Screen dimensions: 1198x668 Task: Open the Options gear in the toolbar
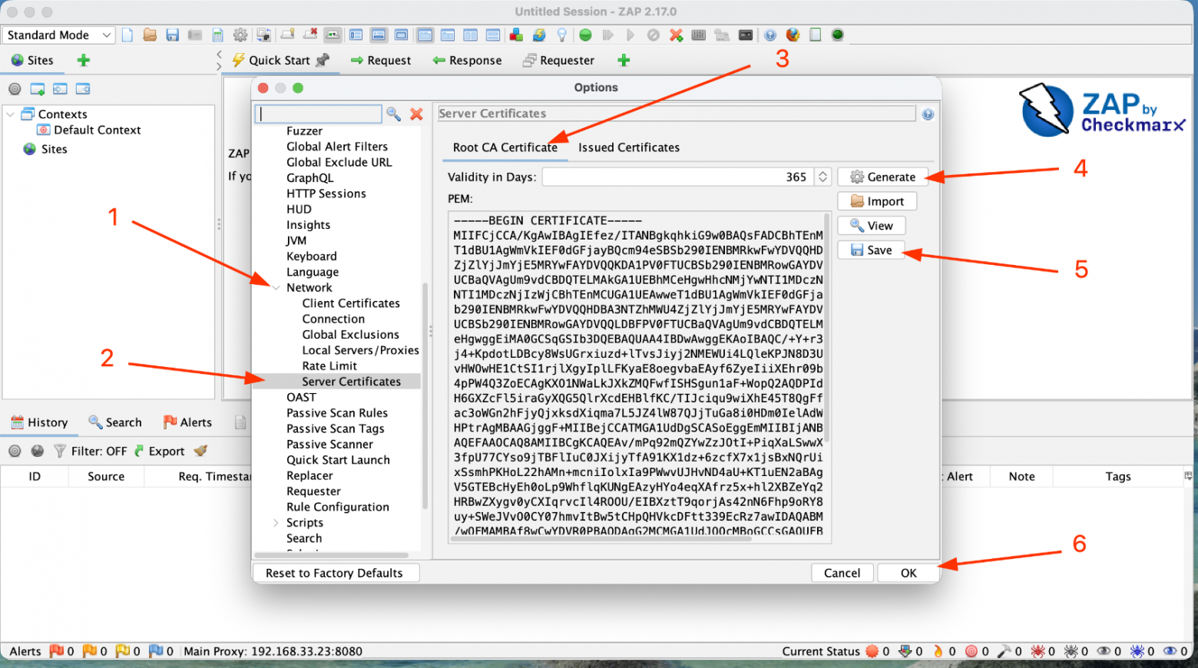240,35
